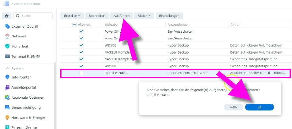
Task: Click Ein-/Ausschalten cell in PowerOn row
Action: [180, 38]
